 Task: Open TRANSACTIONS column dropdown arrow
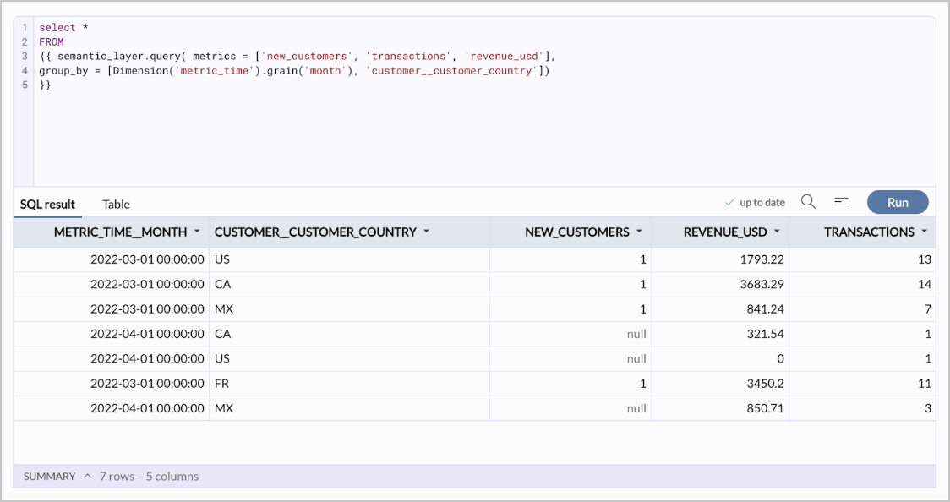925,232
